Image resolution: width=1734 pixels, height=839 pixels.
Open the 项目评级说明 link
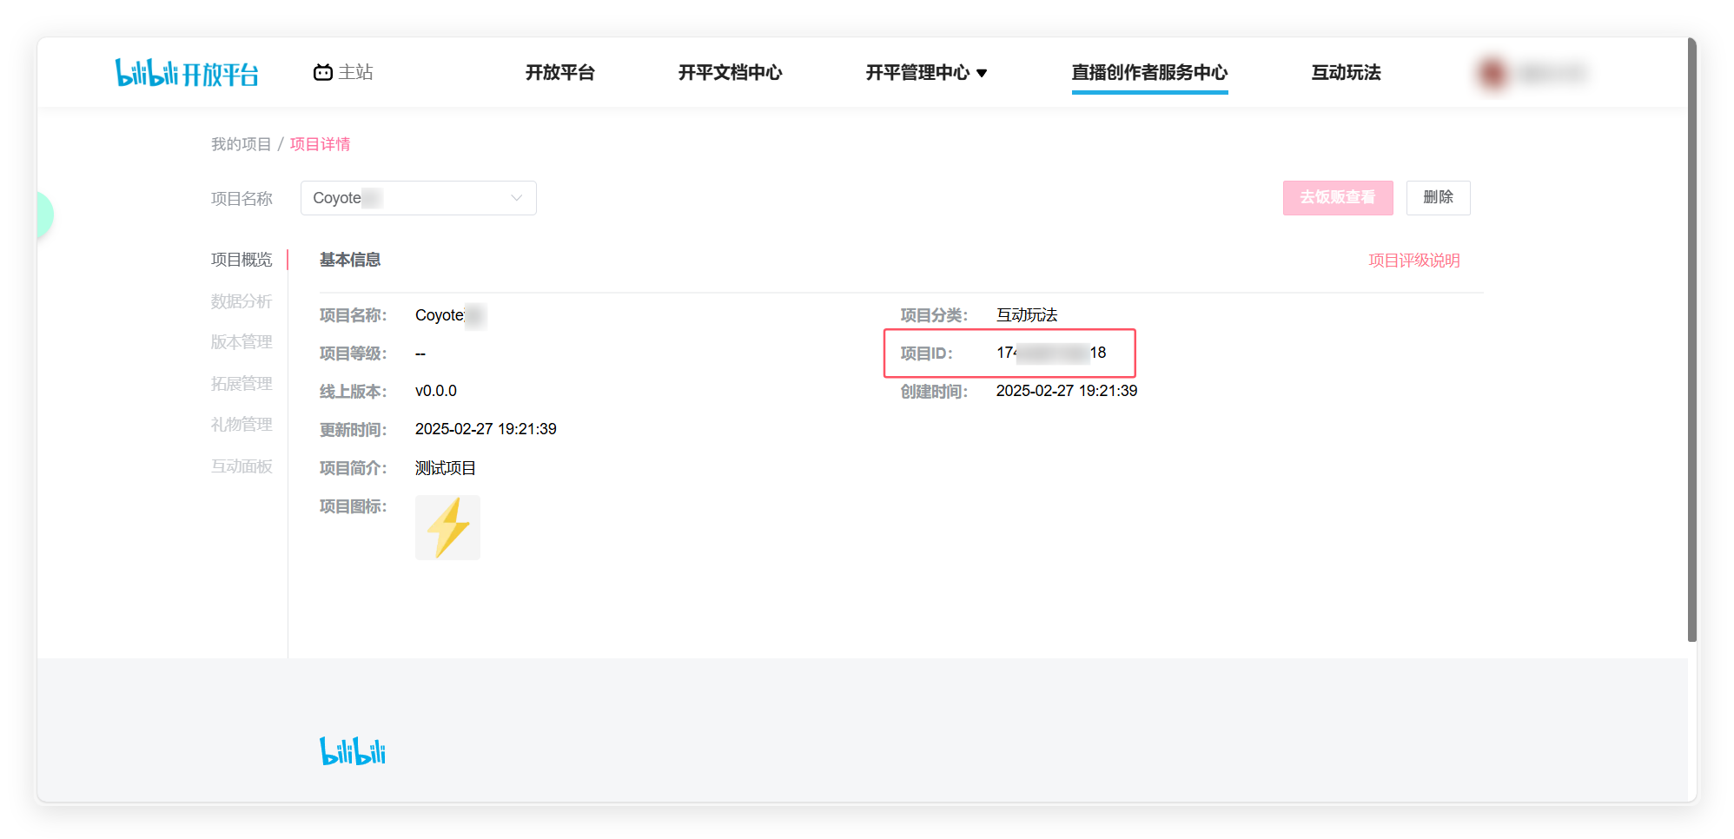1413,261
